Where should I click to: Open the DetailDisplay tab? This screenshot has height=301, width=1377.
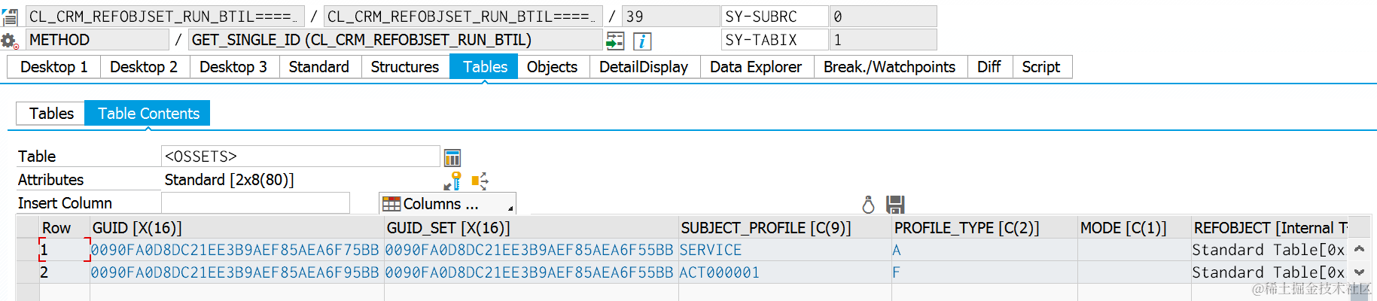point(644,67)
